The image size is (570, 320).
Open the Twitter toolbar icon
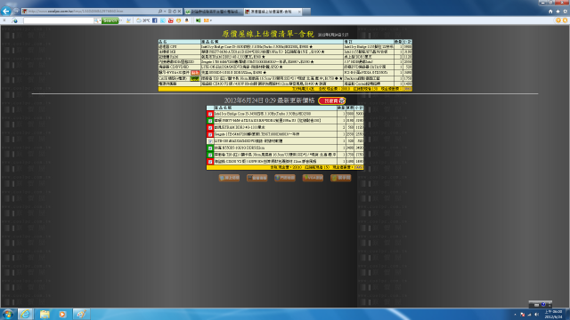[162, 20]
